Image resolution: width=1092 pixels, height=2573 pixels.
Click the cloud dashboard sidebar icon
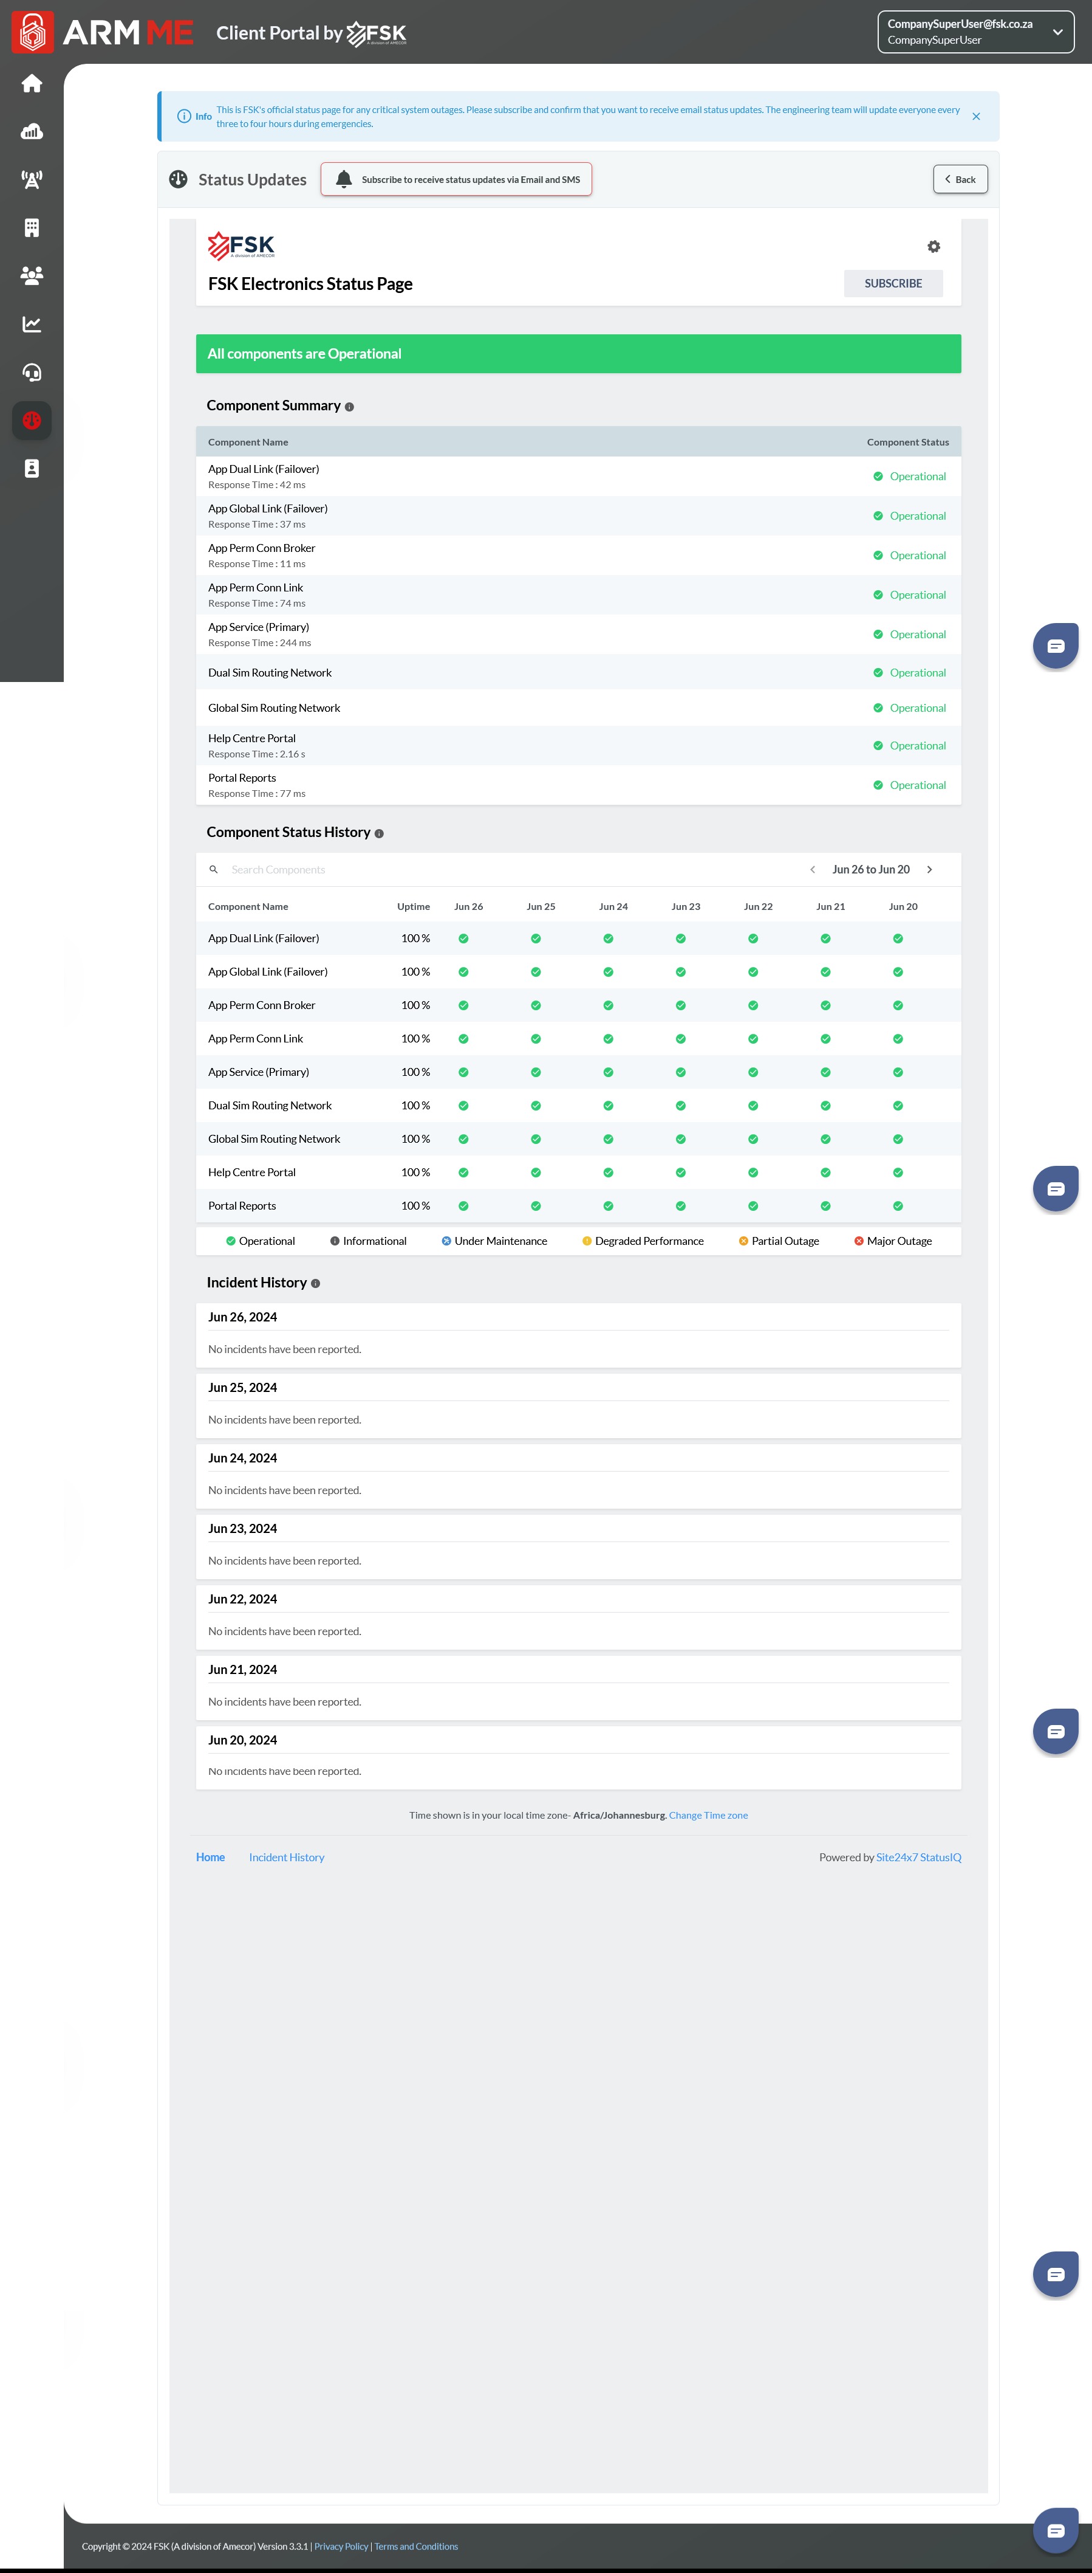point(32,132)
